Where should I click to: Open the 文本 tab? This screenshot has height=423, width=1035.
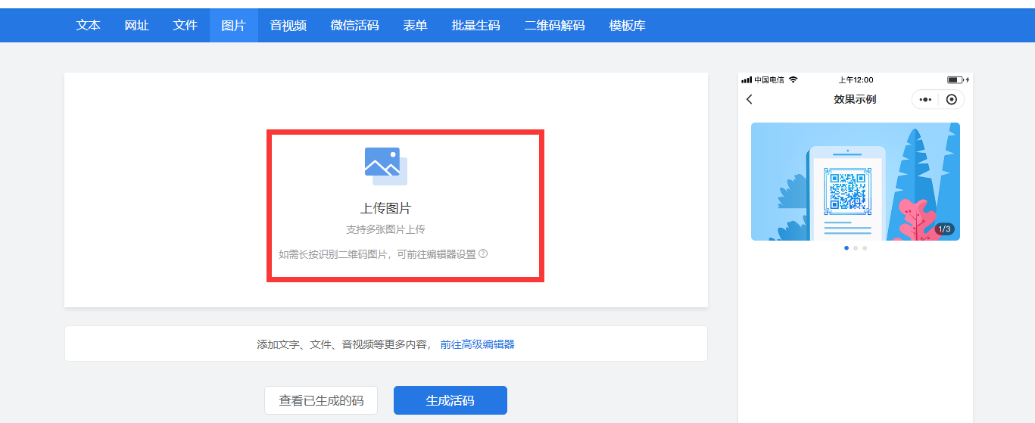89,25
